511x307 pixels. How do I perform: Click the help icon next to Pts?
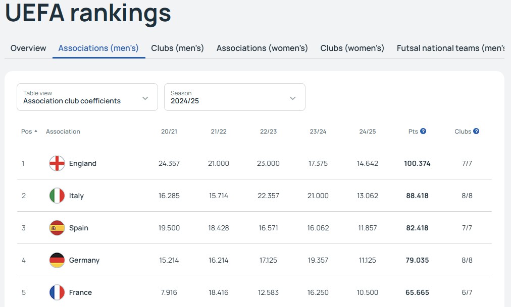pos(423,131)
